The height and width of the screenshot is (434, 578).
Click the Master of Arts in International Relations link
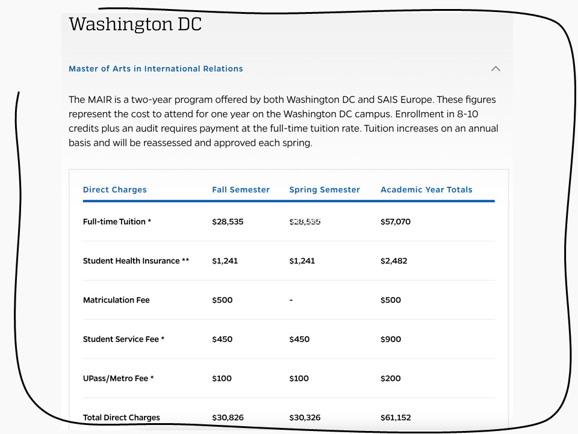[156, 69]
